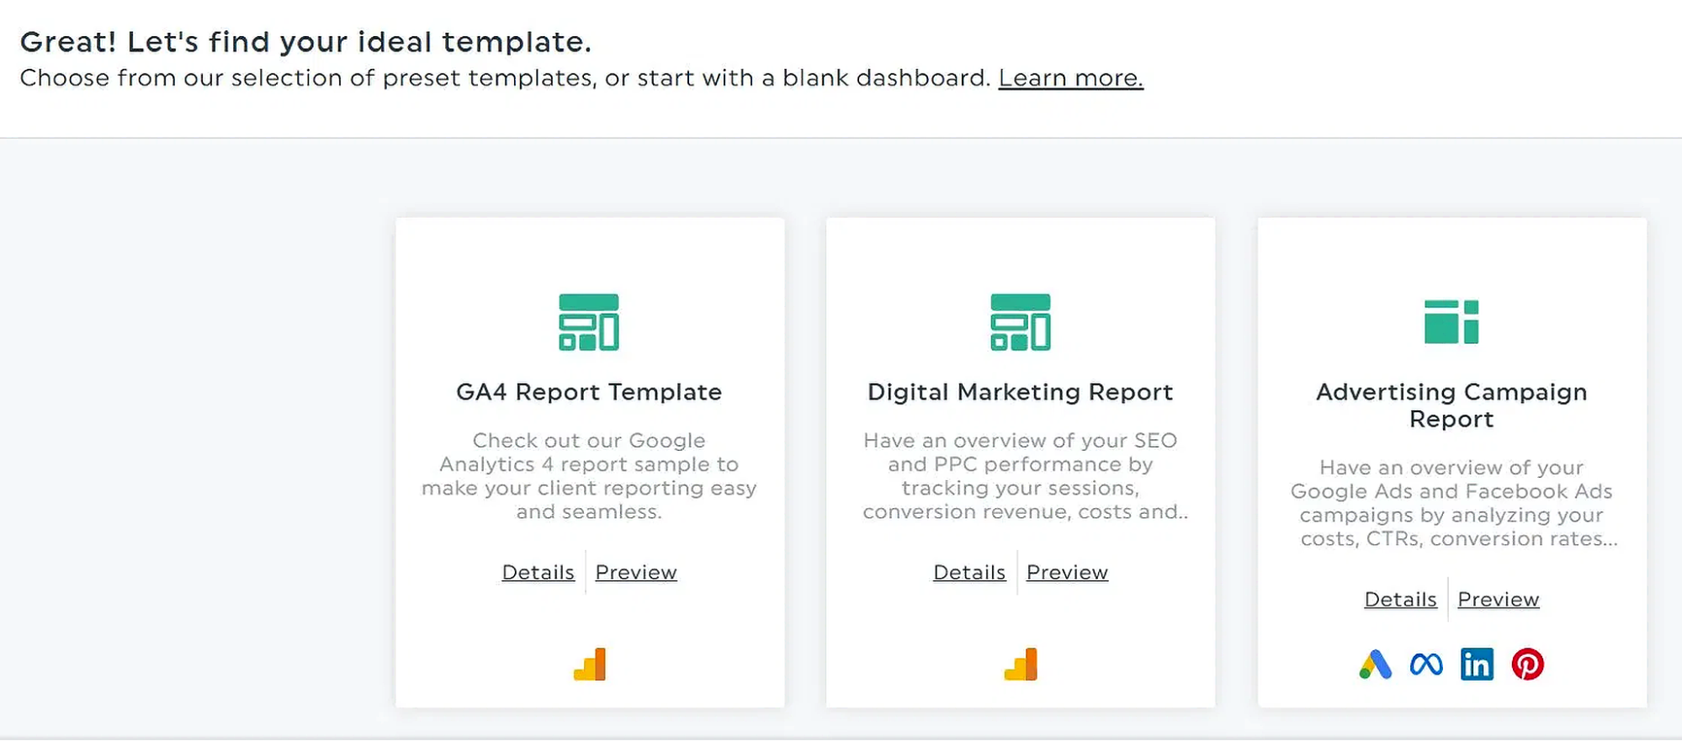Open Details for Digital Marketing Report
Image resolution: width=1682 pixels, height=741 pixels.
click(x=969, y=573)
